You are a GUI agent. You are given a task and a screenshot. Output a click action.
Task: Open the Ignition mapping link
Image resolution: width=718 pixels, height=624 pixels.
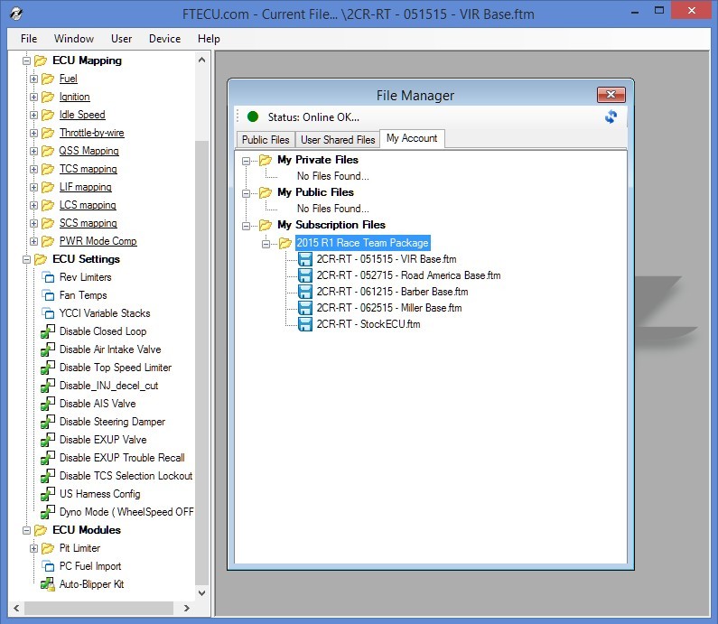(x=75, y=97)
